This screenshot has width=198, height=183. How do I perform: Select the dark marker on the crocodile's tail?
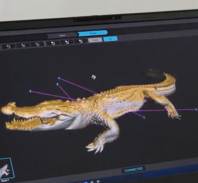click(156, 88)
